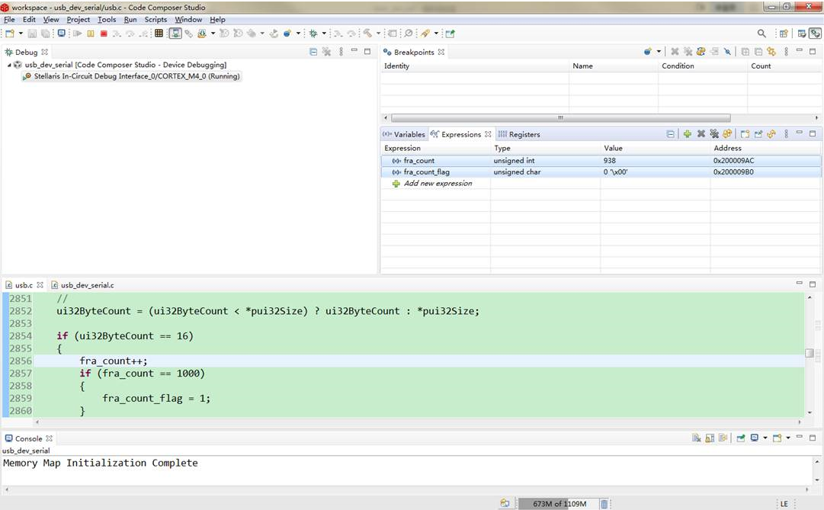Image resolution: width=824 pixels, height=510 pixels.
Task: Run garbage collector trash icon
Action: [x=604, y=504]
